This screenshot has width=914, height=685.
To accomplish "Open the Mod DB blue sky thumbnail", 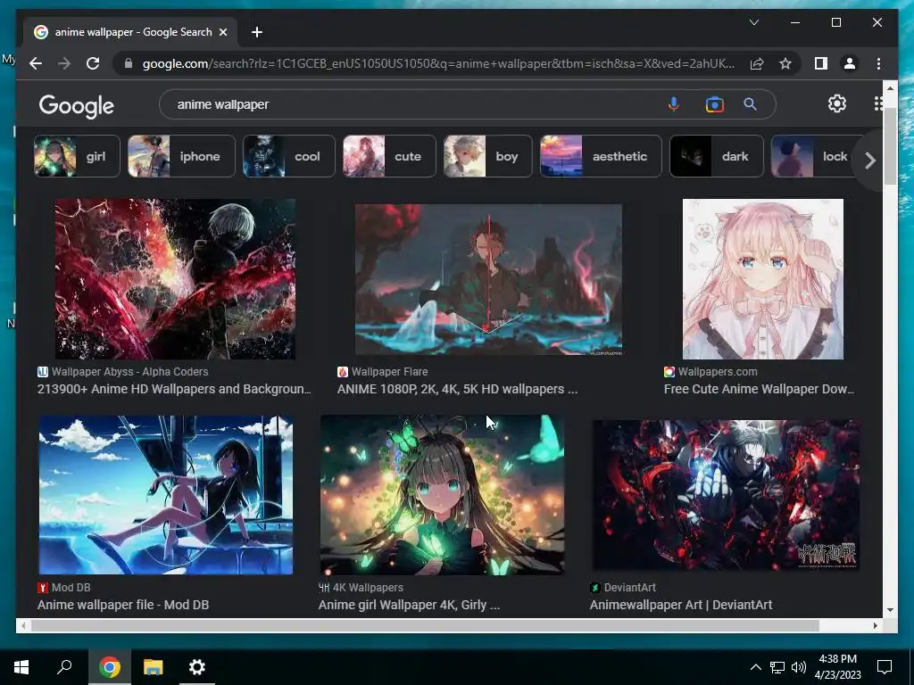I will (165, 494).
